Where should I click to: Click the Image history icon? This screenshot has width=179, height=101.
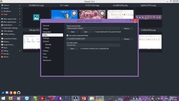(2, 45)
